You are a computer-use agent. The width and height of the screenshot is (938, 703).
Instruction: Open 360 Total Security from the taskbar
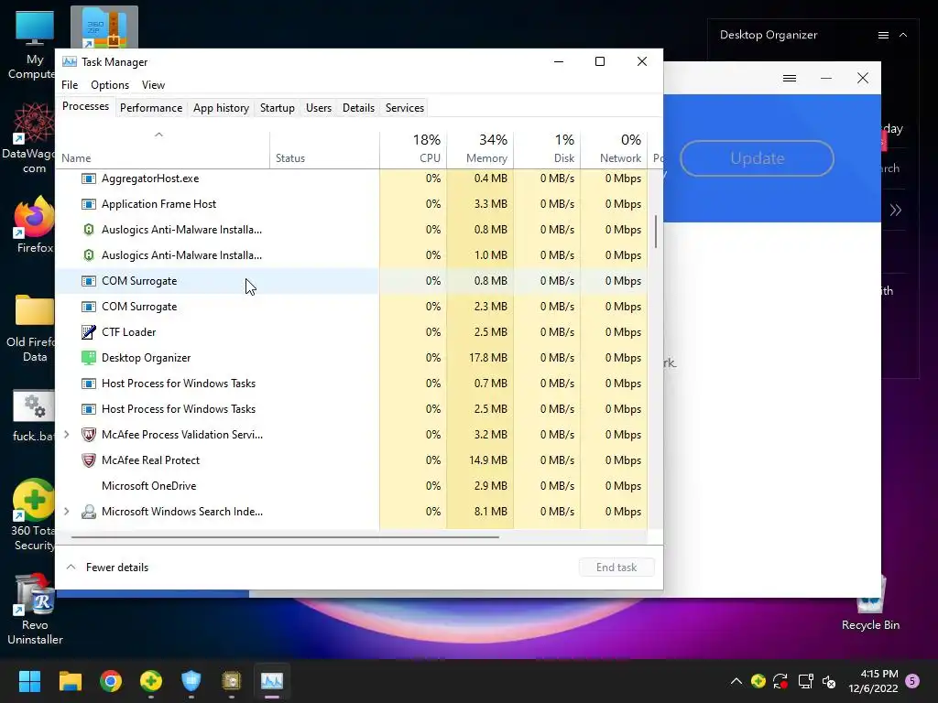(151, 681)
